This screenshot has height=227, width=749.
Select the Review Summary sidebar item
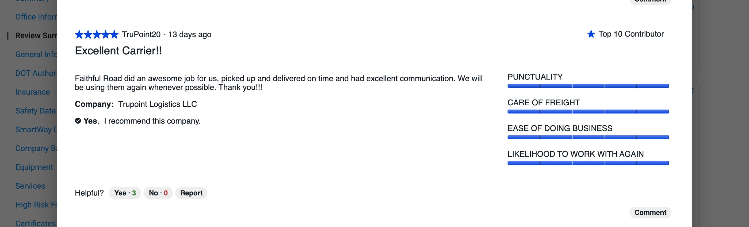36,36
